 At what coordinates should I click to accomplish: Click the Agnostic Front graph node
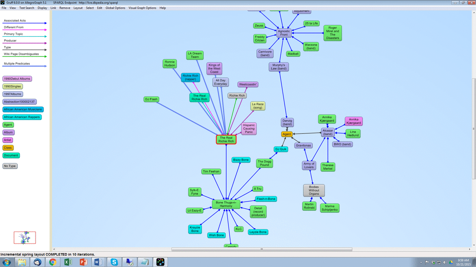(x=284, y=33)
